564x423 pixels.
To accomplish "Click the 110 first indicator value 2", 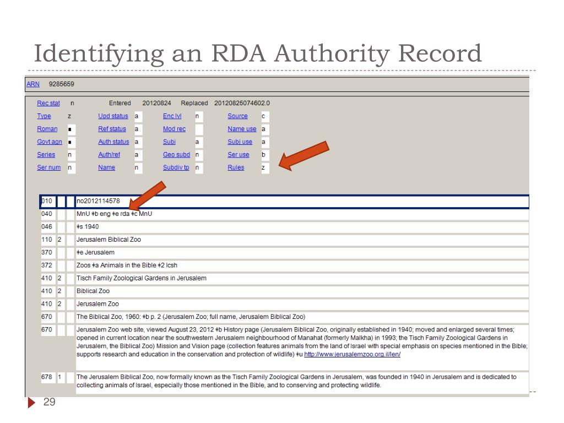I will point(61,240).
